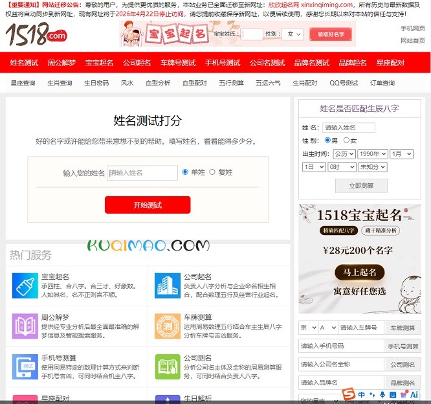The image size is (431, 404).
Task: Click the 手机号测算 button in sidebar
Action: pyautogui.click(x=403, y=346)
